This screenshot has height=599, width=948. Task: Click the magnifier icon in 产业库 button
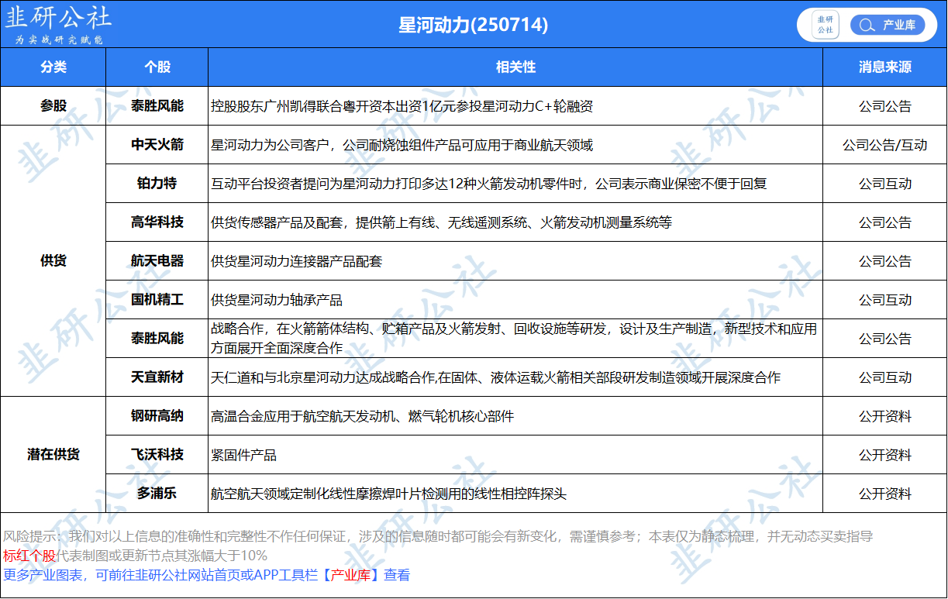(864, 25)
